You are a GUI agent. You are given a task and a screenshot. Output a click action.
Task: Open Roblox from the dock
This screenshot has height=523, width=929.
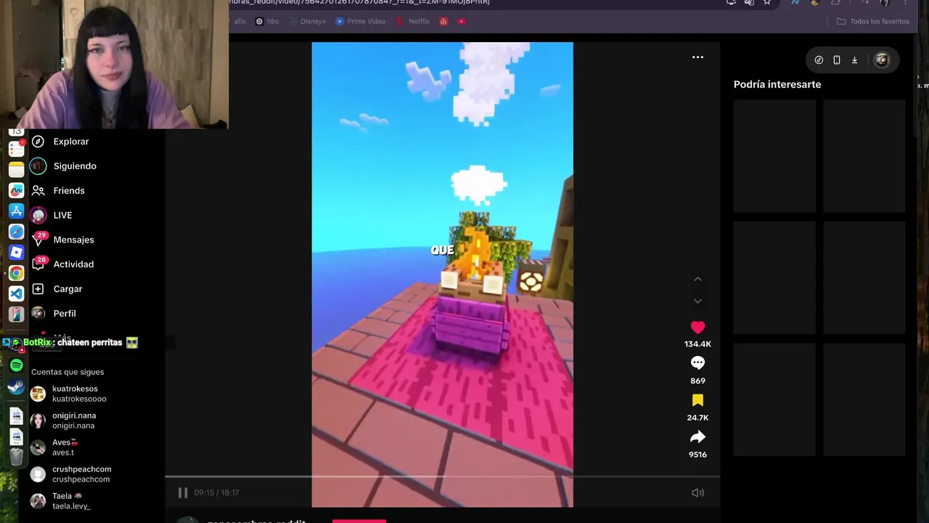click(16, 253)
